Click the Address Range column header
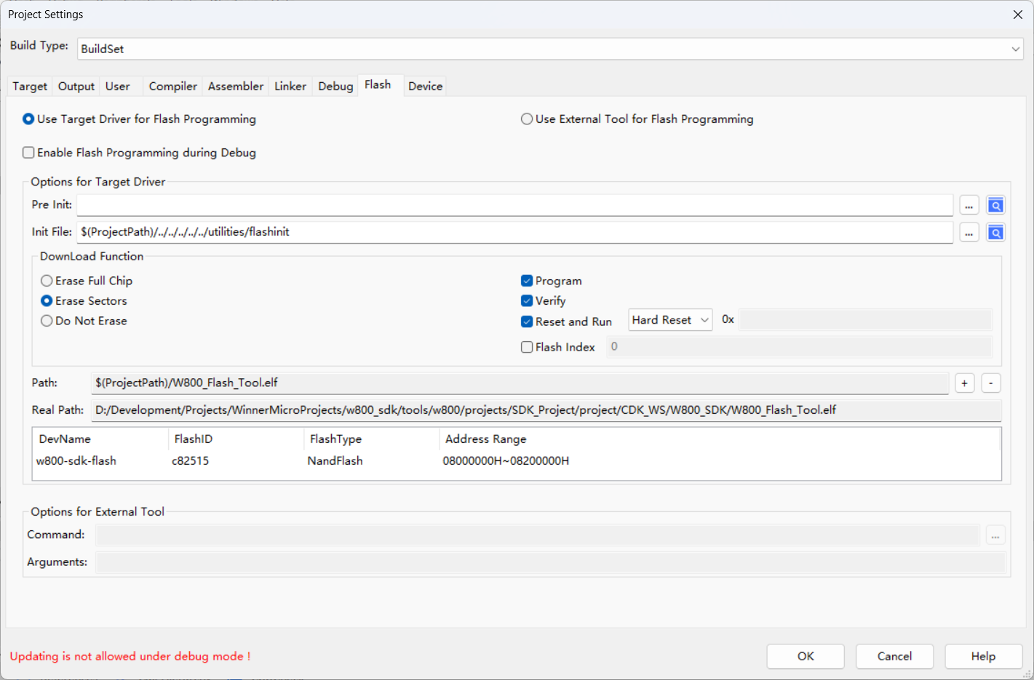 pyautogui.click(x=720, y=439)
